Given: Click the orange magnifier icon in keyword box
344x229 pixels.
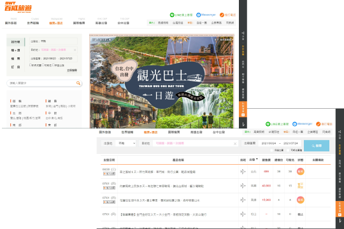Looking at the screenshot, I should click(x=78, y=83).
